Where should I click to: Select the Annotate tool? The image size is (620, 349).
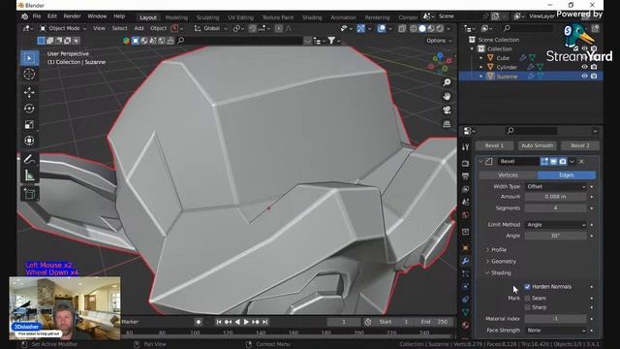29,159
